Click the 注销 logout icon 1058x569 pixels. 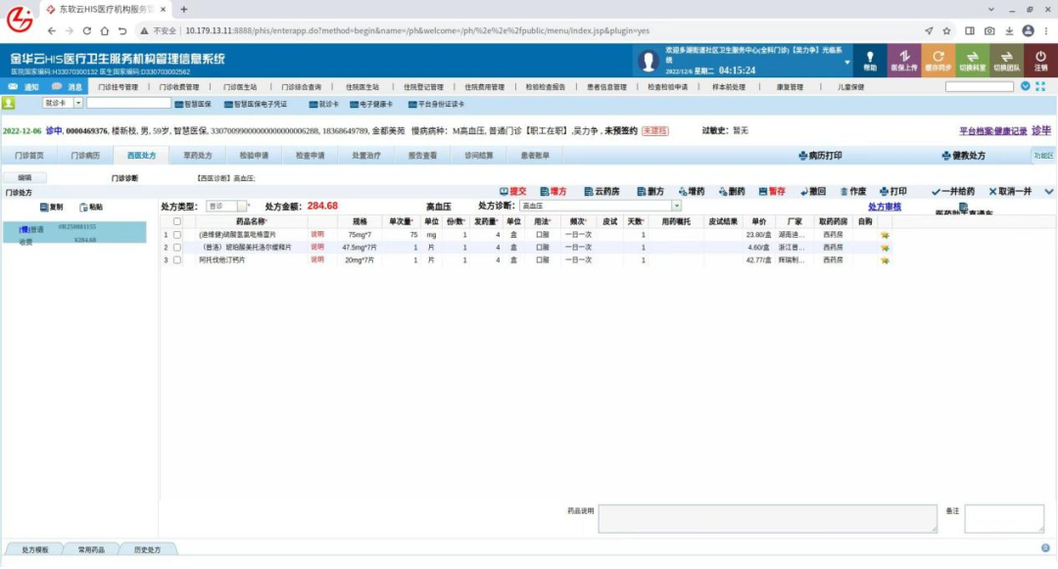(x=1040, y=61)
